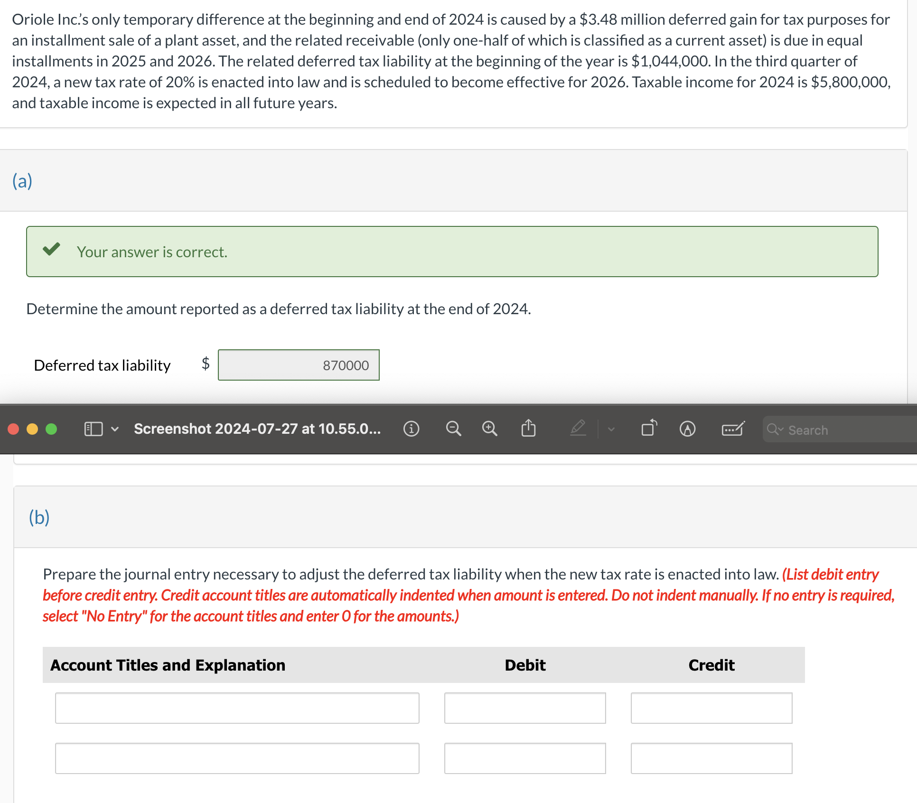Expand the sidebar view options chevron
The width and height of the screenshot is (917, 803).
(114, 430)
